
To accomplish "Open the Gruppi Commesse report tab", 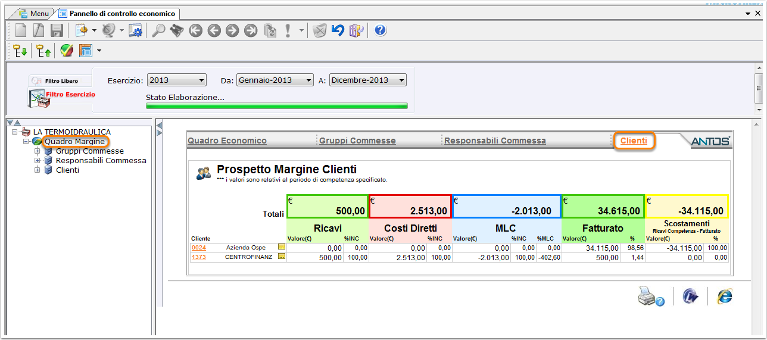I will [x=357, y=141].
